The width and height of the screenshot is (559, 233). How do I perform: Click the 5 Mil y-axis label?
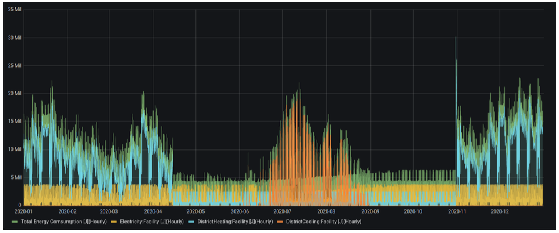tap(15, 177)
